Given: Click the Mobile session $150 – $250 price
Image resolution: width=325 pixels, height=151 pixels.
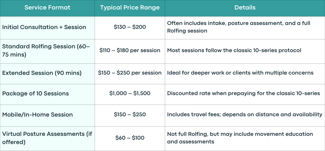Looking at the screenshot, I should point(130,114).
